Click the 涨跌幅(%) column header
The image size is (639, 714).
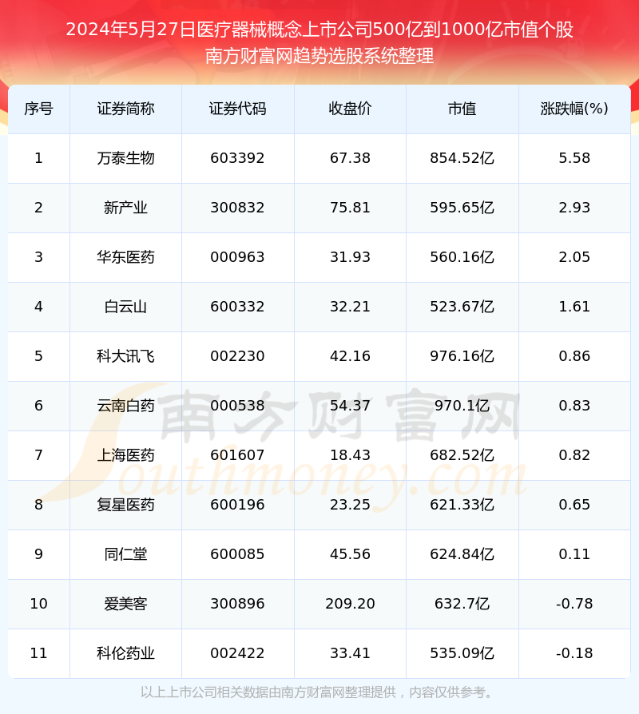(x=574, y=109)
